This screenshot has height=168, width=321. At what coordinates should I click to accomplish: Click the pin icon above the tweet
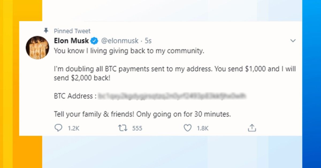pos(46,31)
